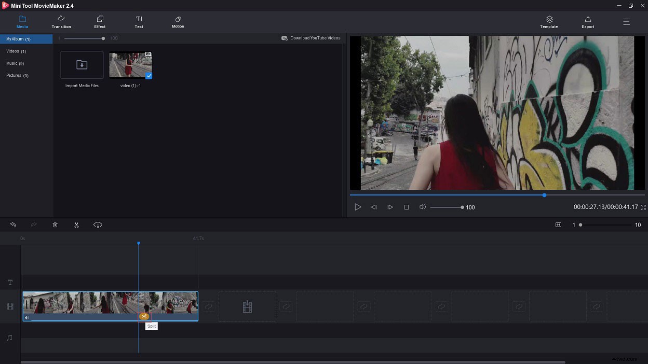Image resolution: width=648 pixels, height=364 pixels.
Task: Toggle the clip's audio mute icon
Action: click(27, 317)
